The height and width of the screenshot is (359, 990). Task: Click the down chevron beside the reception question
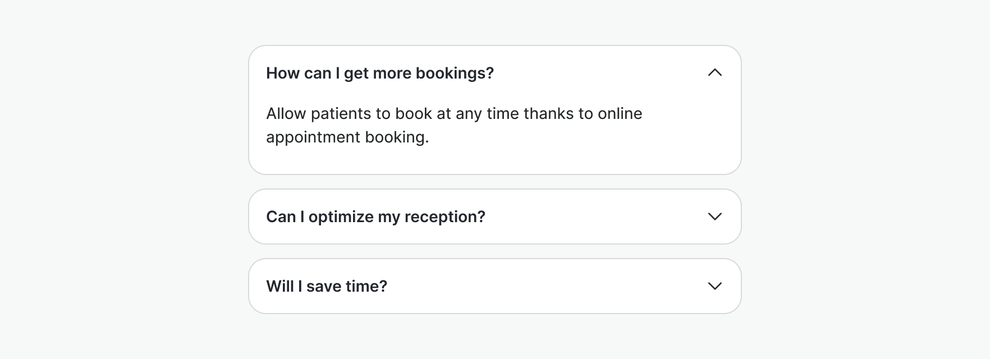click(714, 217)
